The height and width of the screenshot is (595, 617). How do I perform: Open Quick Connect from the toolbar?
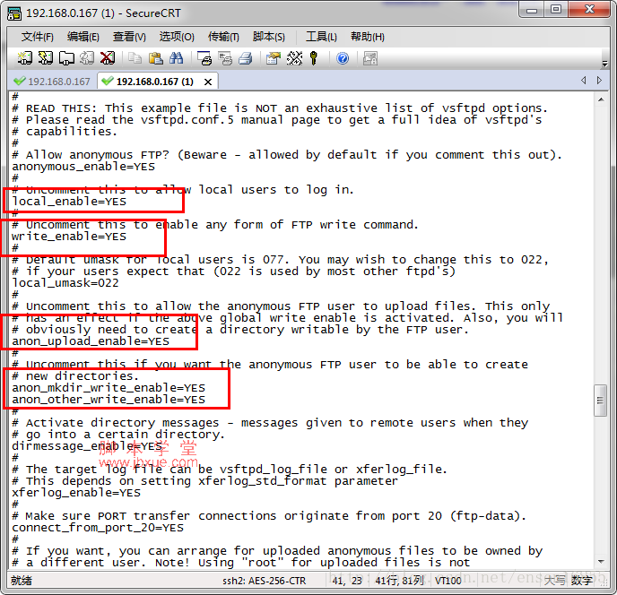(46, 58)
